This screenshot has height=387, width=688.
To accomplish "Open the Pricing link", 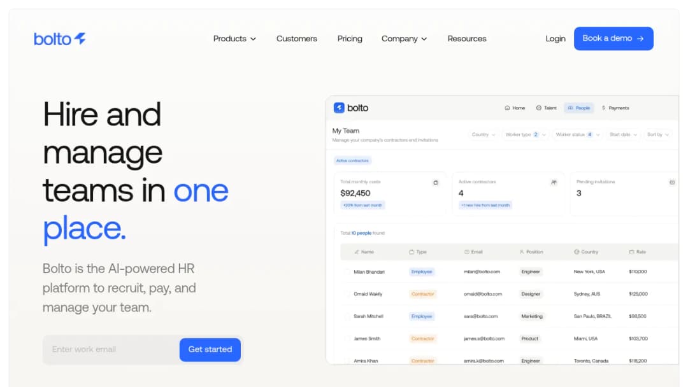I will (350, 39).
